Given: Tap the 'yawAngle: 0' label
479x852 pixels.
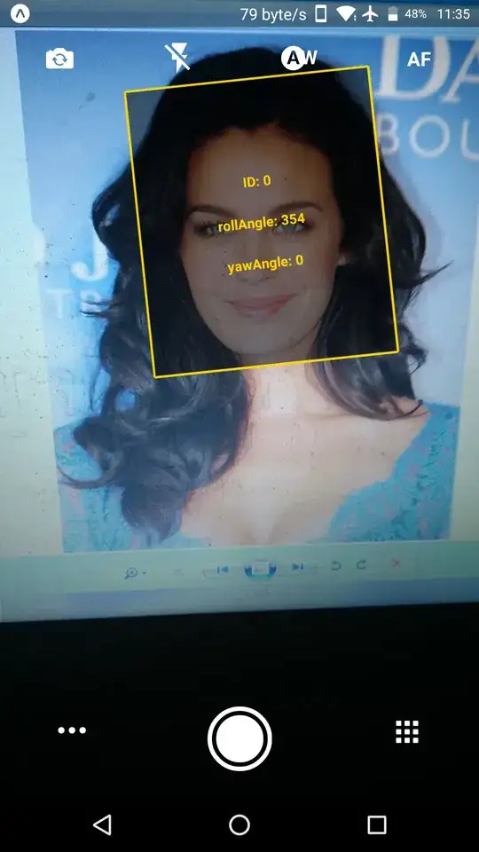Looking at the screenshot, I should point(265,264).
